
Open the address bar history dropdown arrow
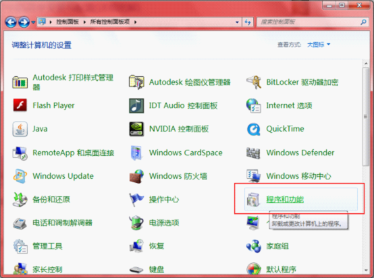[237, 22]
